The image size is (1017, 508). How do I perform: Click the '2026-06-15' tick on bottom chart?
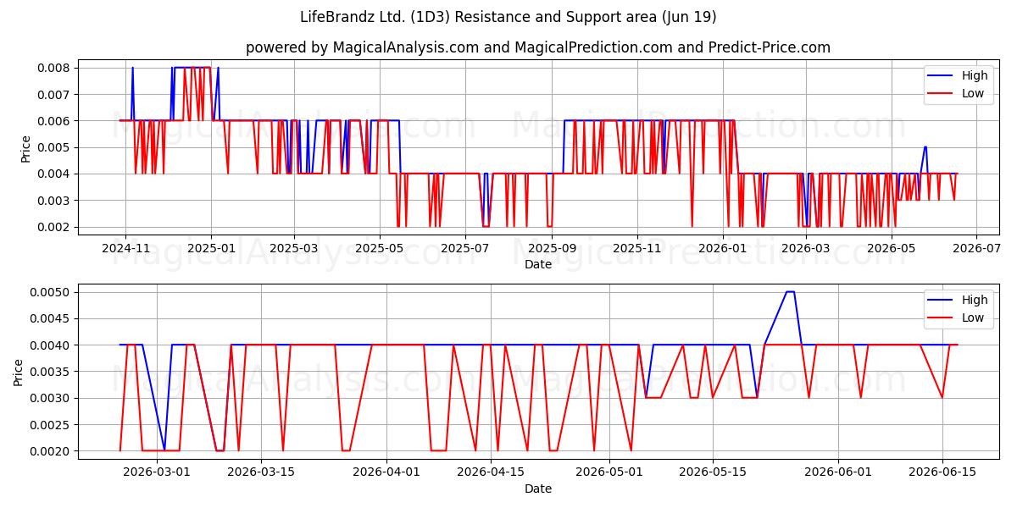click(x=942, y=472)
